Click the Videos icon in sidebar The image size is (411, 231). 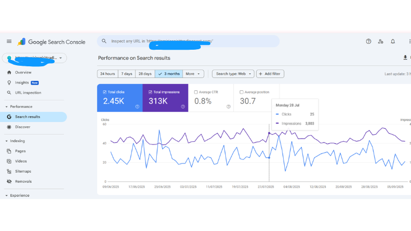point(9,161)
